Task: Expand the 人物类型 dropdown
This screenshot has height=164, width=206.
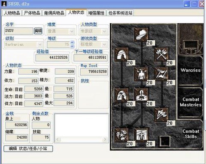Action: pos(104,31)
